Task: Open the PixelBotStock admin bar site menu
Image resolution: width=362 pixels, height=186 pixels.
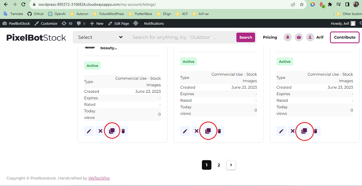Action: click(x=16, y=23)
